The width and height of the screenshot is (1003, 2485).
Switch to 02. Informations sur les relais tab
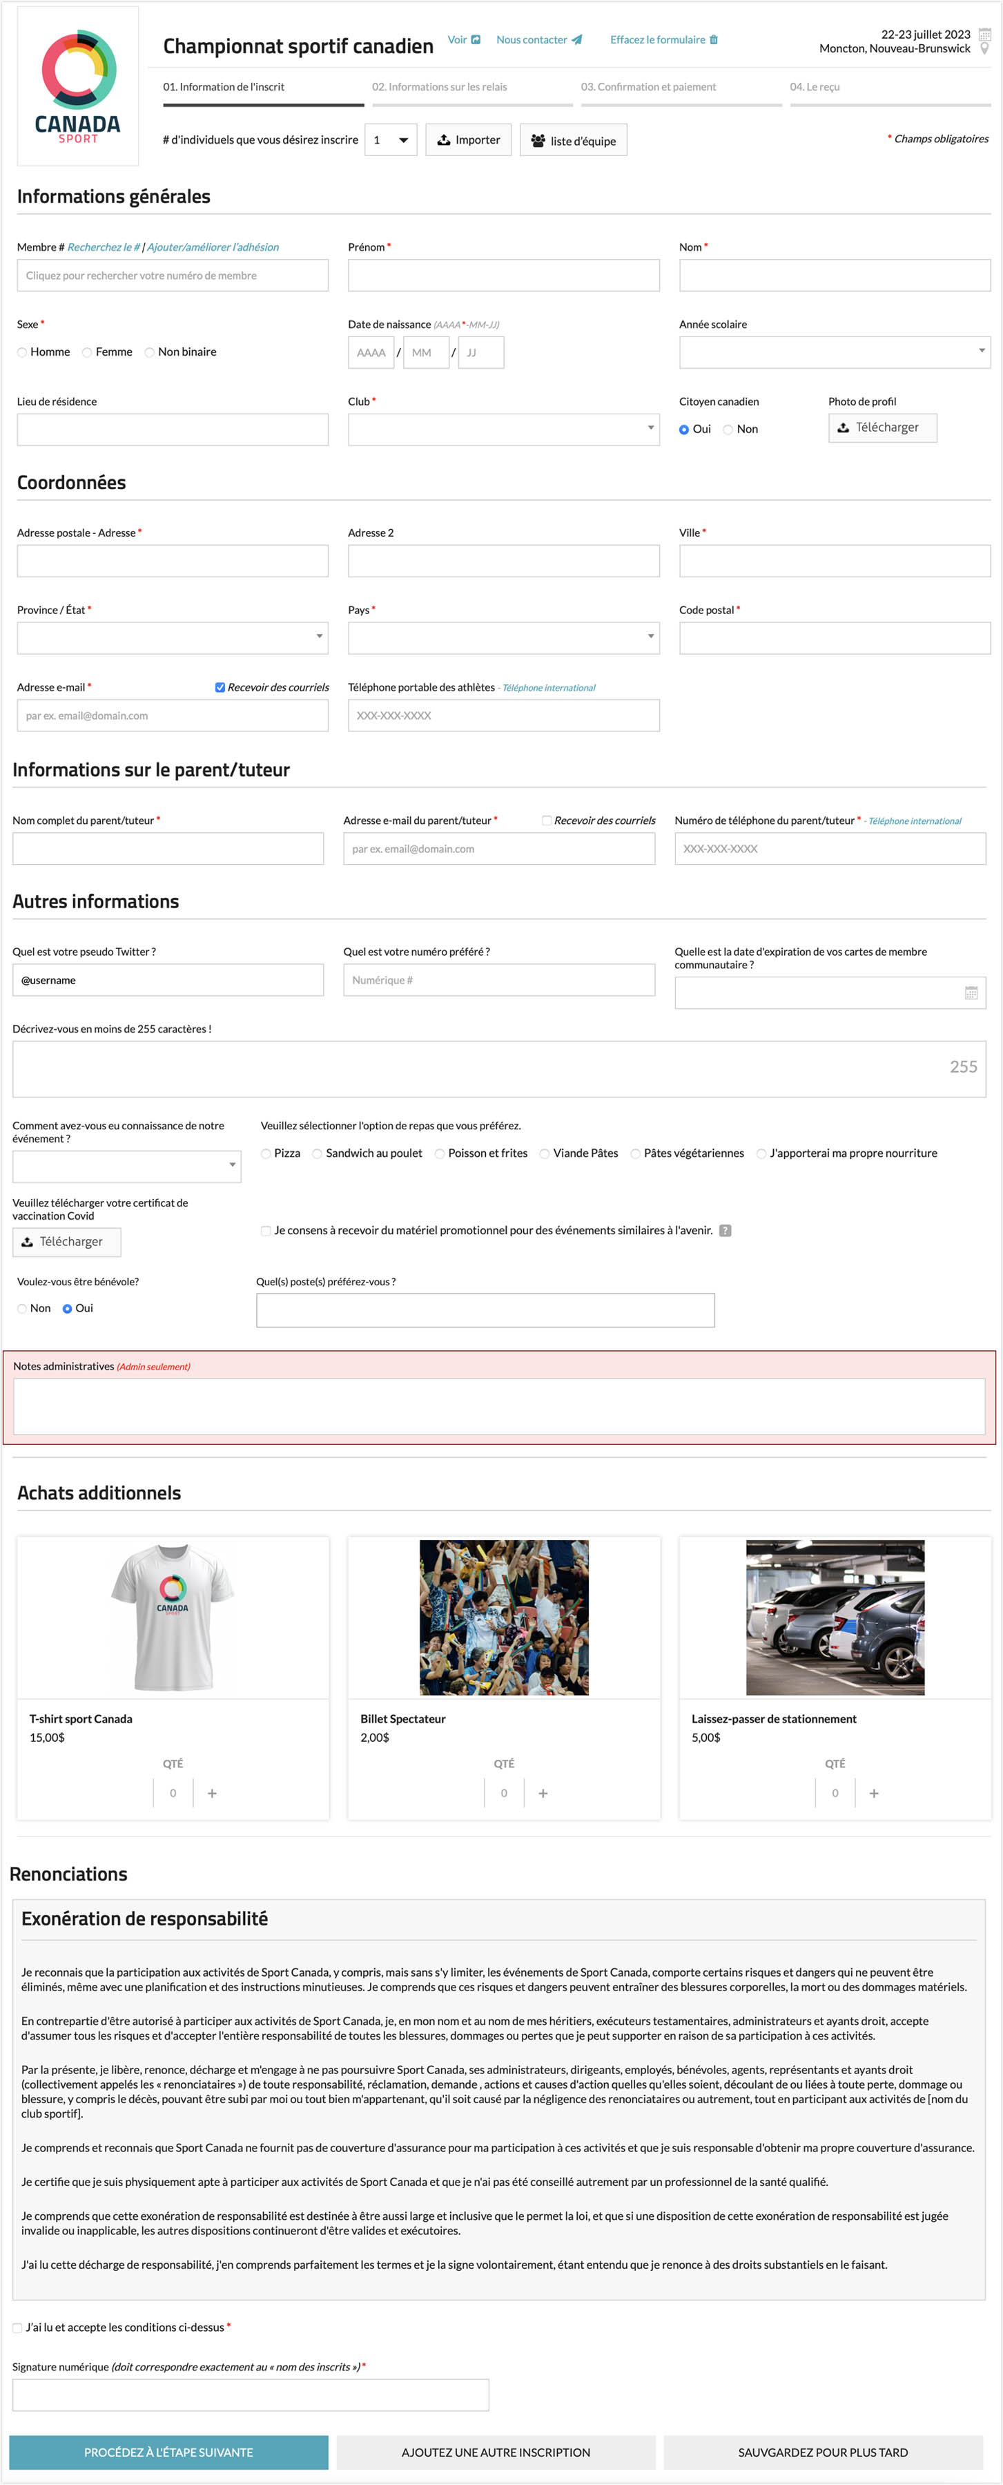440,87
